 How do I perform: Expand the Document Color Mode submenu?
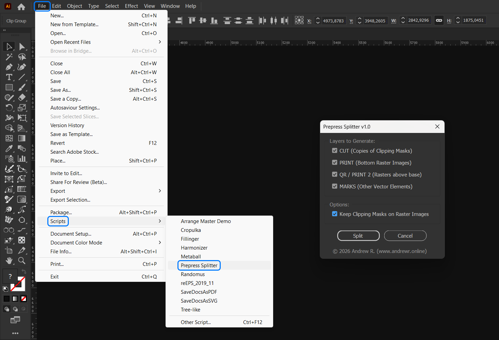click(101, 243)
